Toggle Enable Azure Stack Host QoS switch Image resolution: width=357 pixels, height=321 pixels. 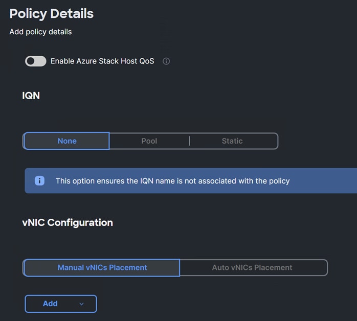click(x=35, y=61)
